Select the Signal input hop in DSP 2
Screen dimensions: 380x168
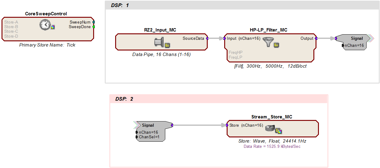pos(153,131)
